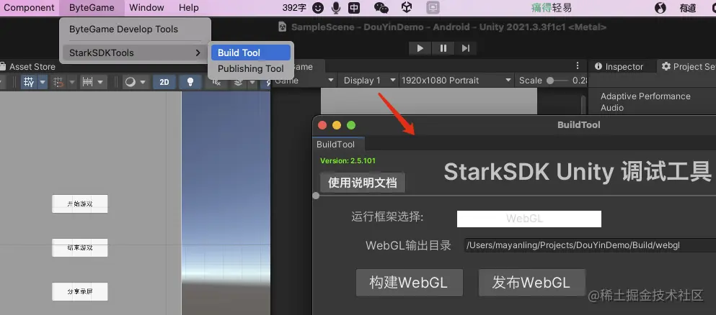Screen dimensions: 716x315
Task: Click the WebGL输出目录 path field
Action: (590, 245)
